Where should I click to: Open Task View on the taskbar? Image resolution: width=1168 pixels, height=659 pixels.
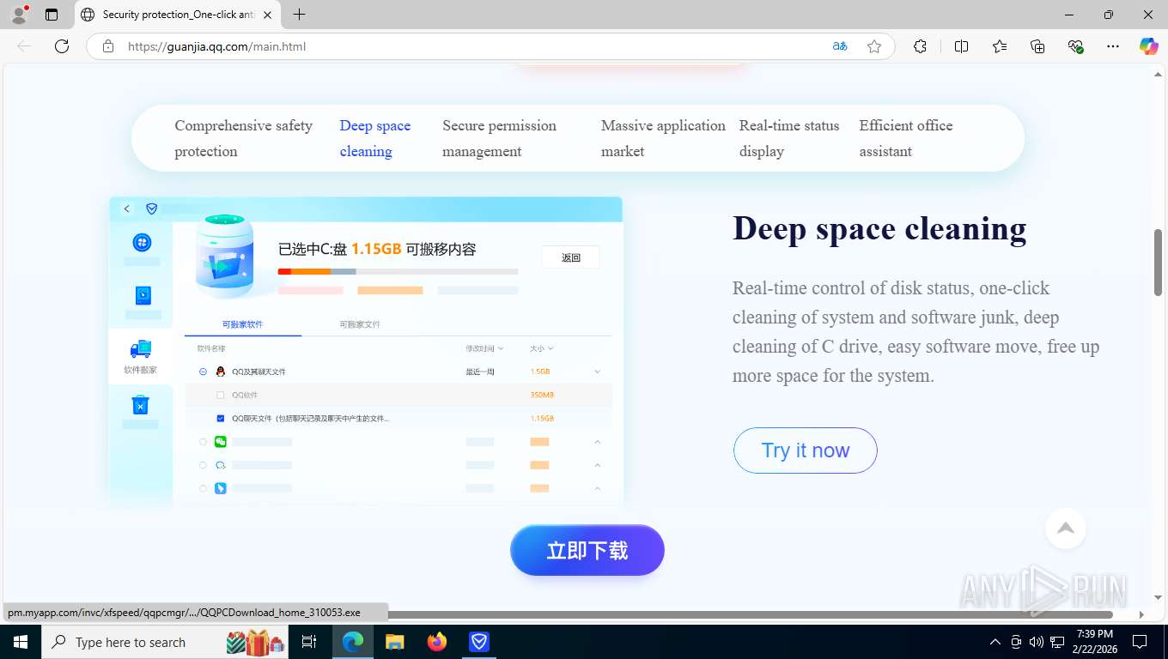pyautogui.click(x=309, y=642)
